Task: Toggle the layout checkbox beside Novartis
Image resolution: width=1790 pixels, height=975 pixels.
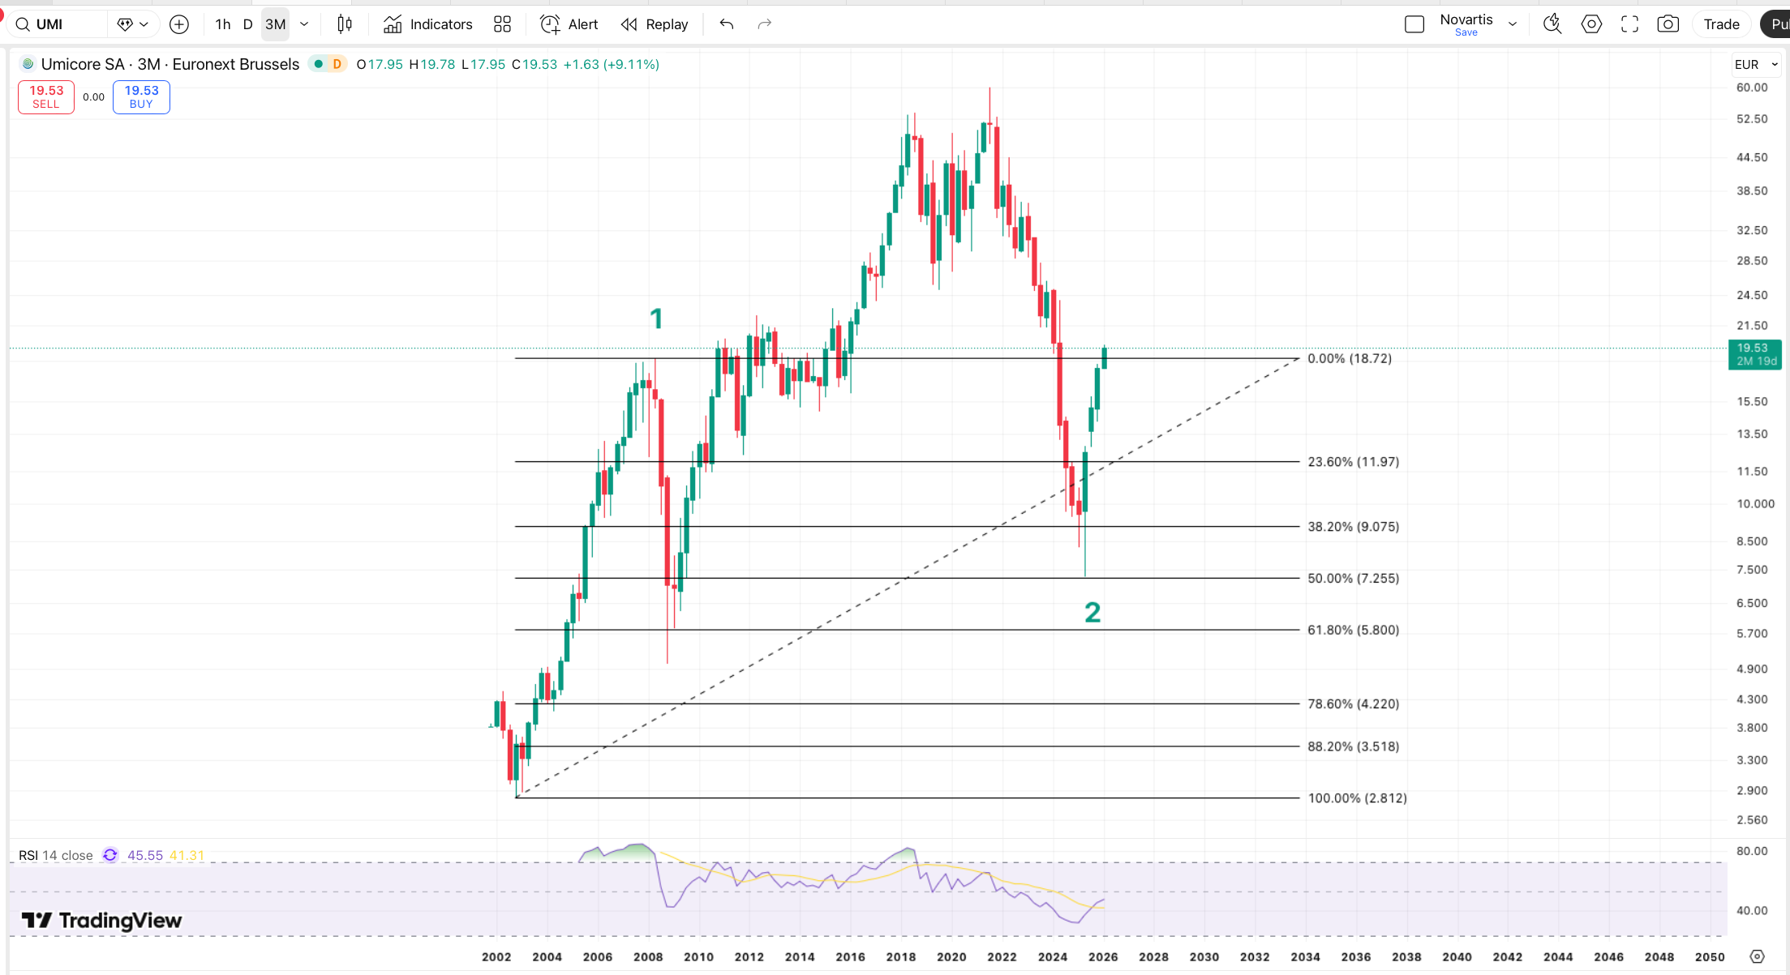Action: pyautogui.click(x=1414, y=24)
